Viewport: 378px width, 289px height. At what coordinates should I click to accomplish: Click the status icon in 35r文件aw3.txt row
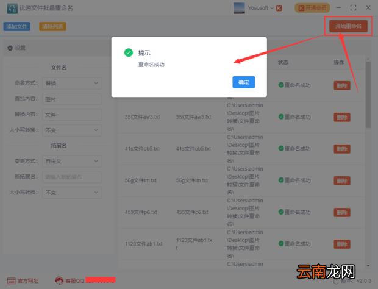tap(281, 116)
